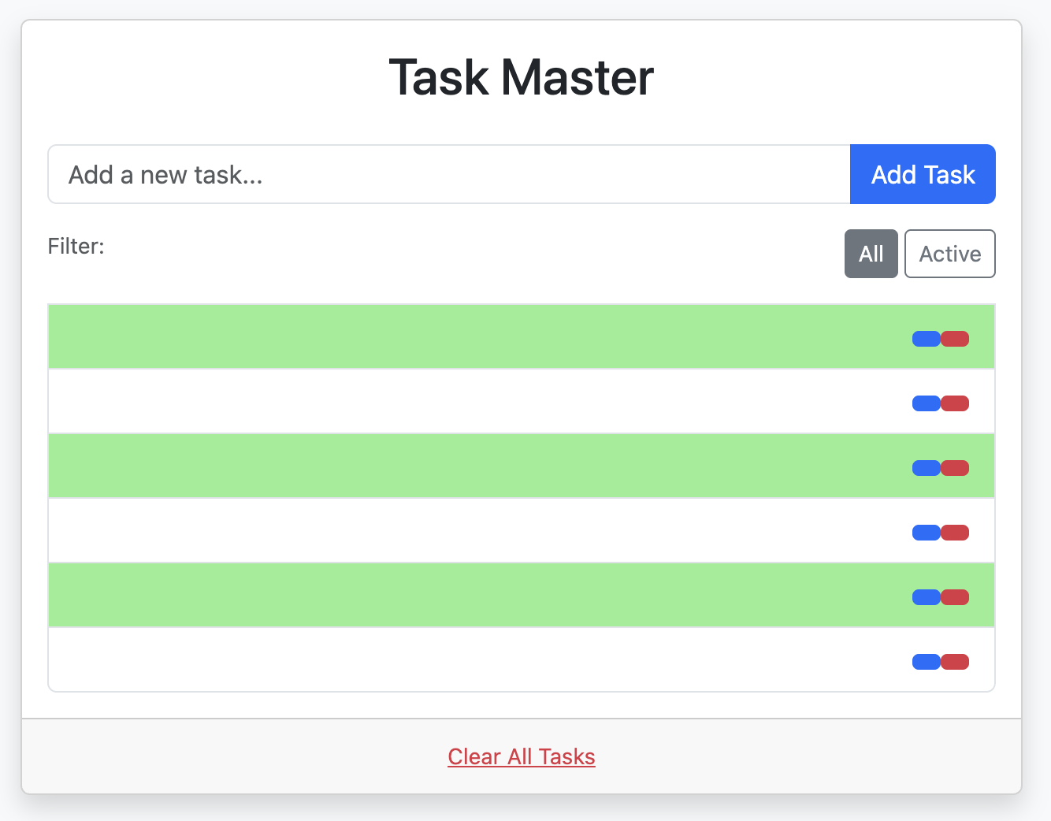Click the blue button in the first task row
The height and width of the screenshot is (821, 1051).
click(926, 339)
